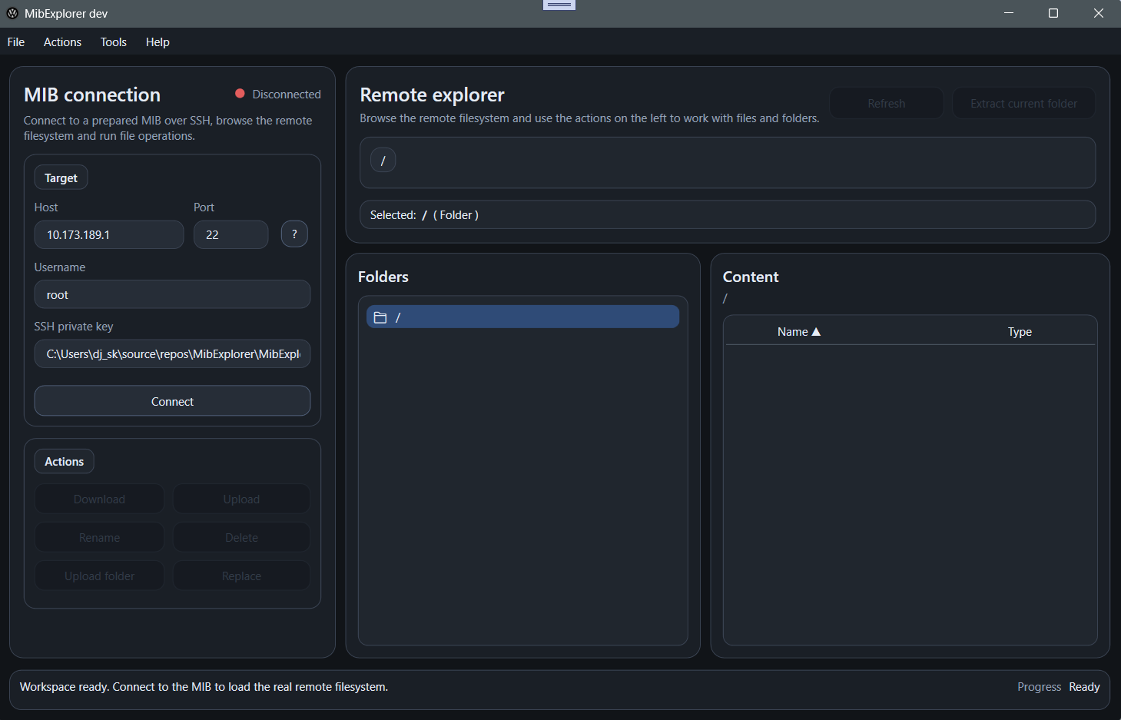Open the Help menu

(158, 42)
